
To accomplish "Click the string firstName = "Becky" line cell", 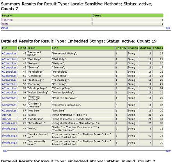I will [83, 115].
